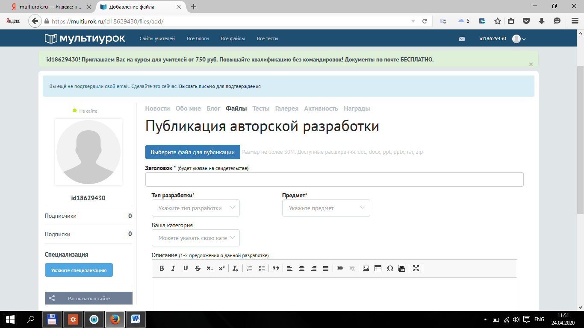Click the Мультиурок logo
Screen dimensions: 584x328
point(85,38)
